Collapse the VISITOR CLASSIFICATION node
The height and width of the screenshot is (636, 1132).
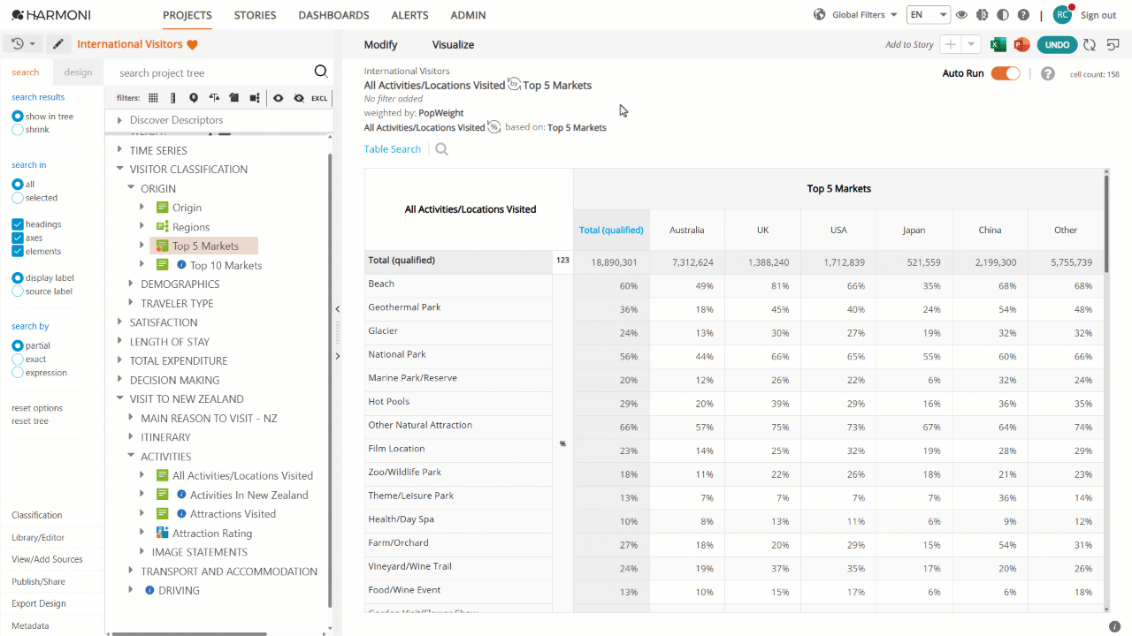tap(120, 169)
